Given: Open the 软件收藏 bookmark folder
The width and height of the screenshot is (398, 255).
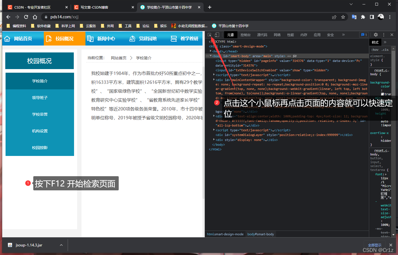Looking at the screenshot, I should click(41, 26).
